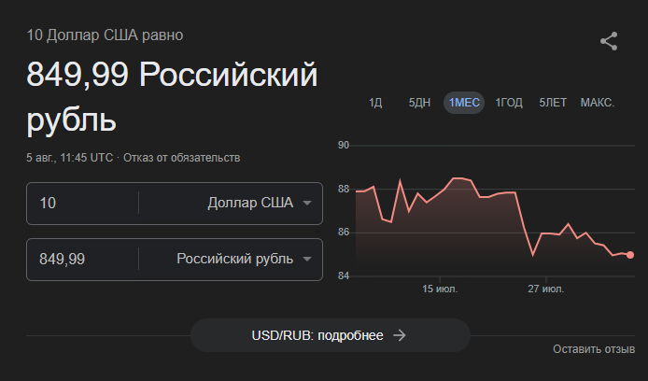Select the 1МЕС chart range

[x=464, y=103]
